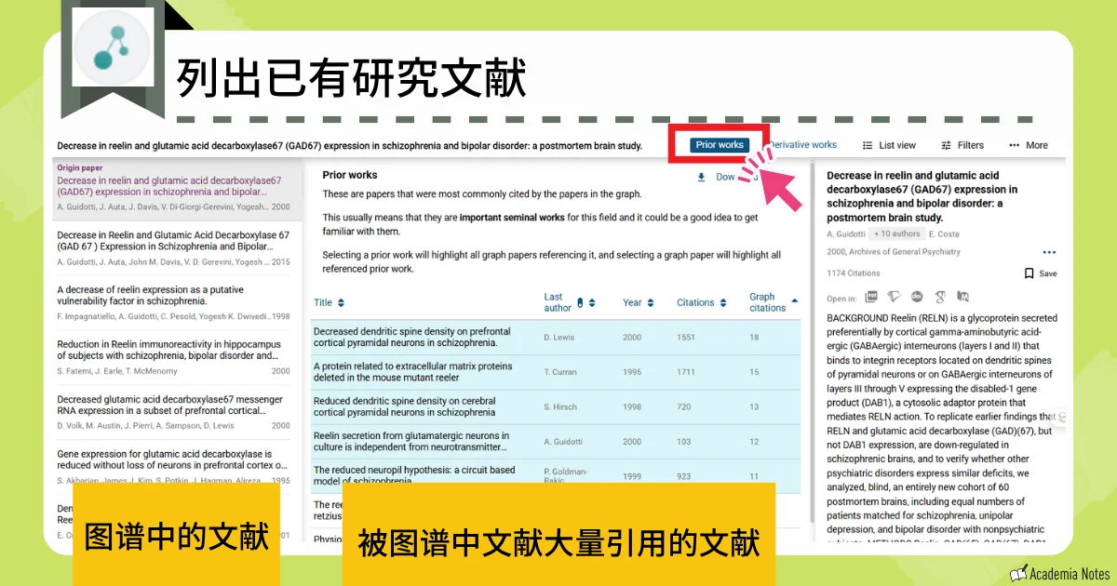Sort by Graph citations column
Viewport: 1117px width, 586px height.
[x=774, y=302]
